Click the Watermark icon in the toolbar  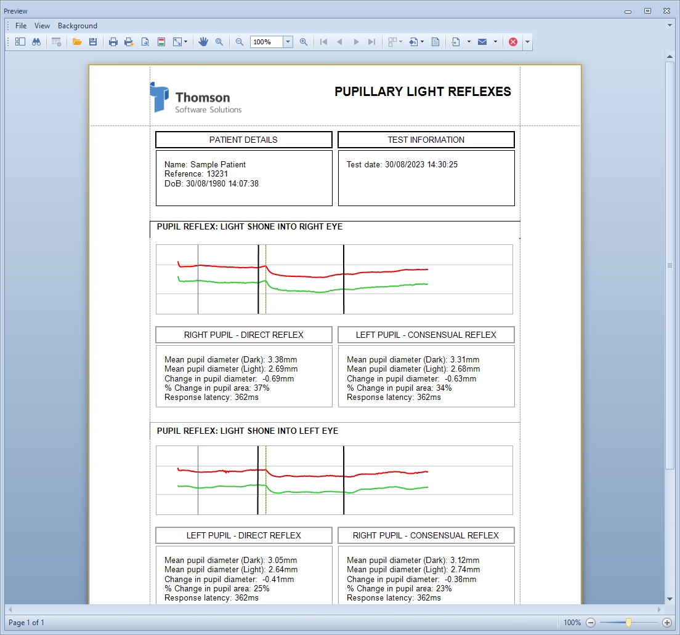[x=435, y=42]
